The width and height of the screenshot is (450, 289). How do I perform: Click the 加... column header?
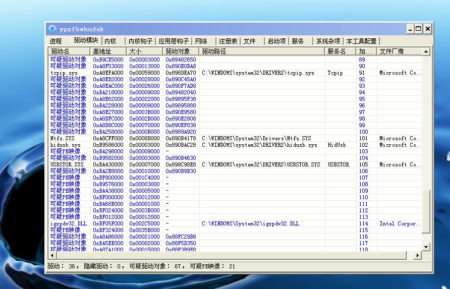coord(366,51)
